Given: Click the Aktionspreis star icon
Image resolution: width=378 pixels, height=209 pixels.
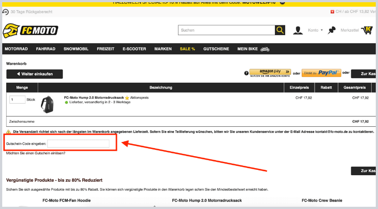Looking at the screenshot, I should (127, 98).
